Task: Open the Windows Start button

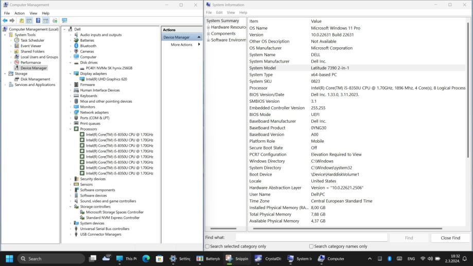Action: 9,259
